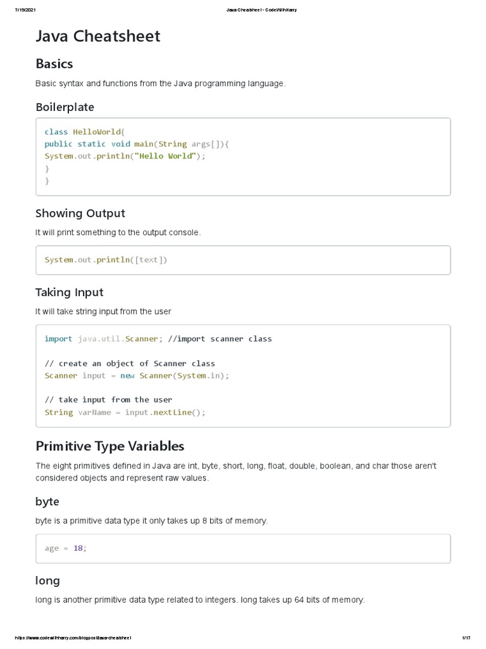486x649 pixels.
Task: Click the Showing Output subheading
Action: point(80,213)
